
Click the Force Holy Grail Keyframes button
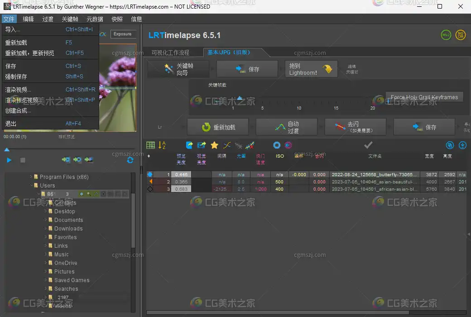click(x=424, y=97)
